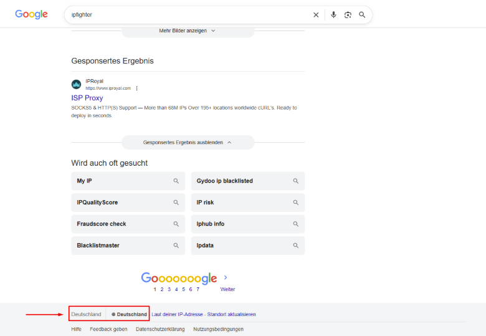Click the IPRoyal advertiser name

[x=95, y=81]
